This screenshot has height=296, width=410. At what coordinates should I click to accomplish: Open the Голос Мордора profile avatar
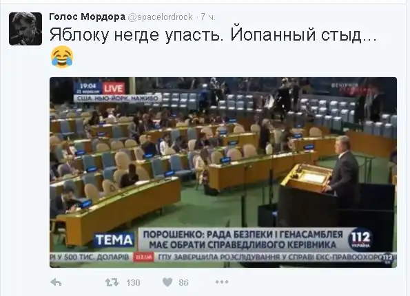tap(25, 29)
